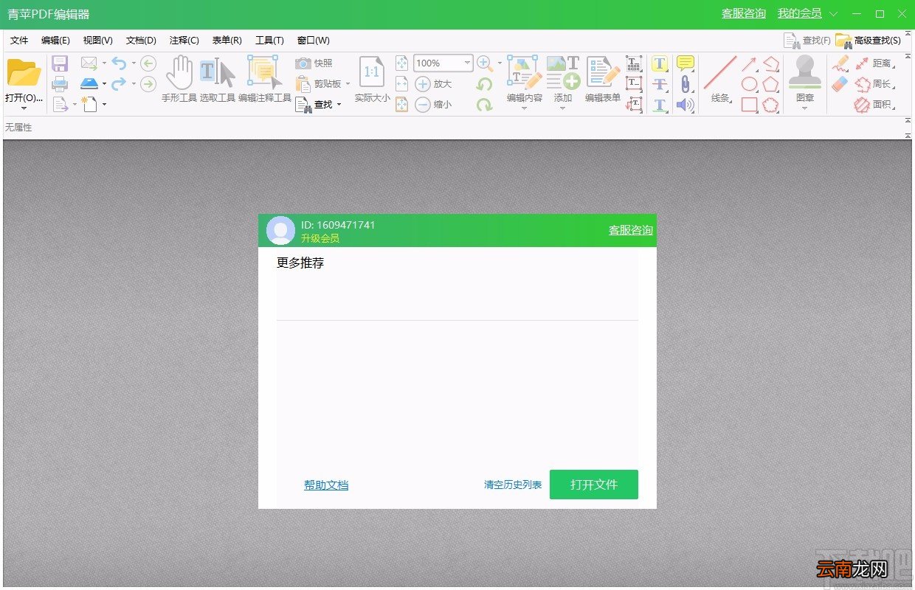Image resolution: width=915 pixels, height=590 pixels.
Task: Select the rectangle shape tool
Action: [x=749, y=105]
